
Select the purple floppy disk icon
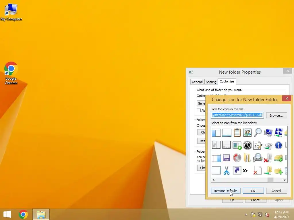[227, 158]
